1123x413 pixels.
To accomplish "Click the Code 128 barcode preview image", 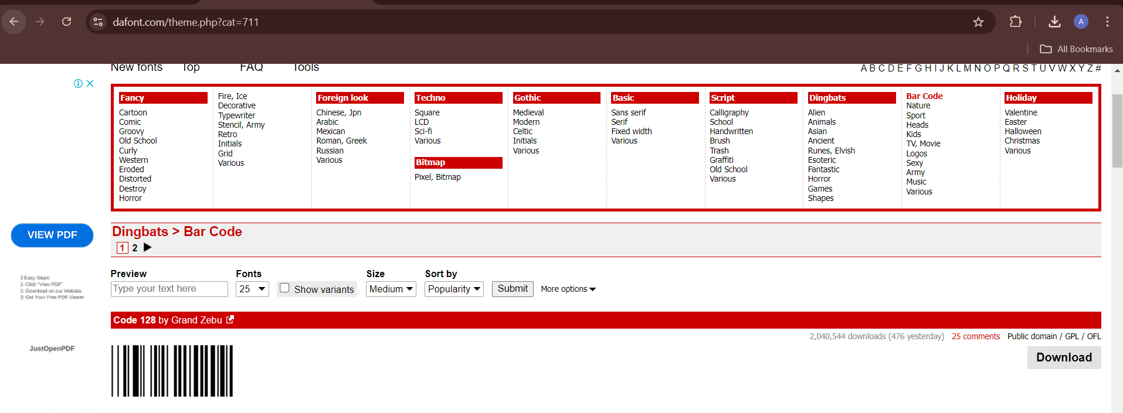I will [x=172, y=371].
